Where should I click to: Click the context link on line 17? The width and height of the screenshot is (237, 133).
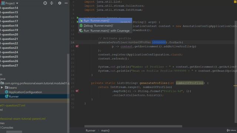tap(126, 46)
